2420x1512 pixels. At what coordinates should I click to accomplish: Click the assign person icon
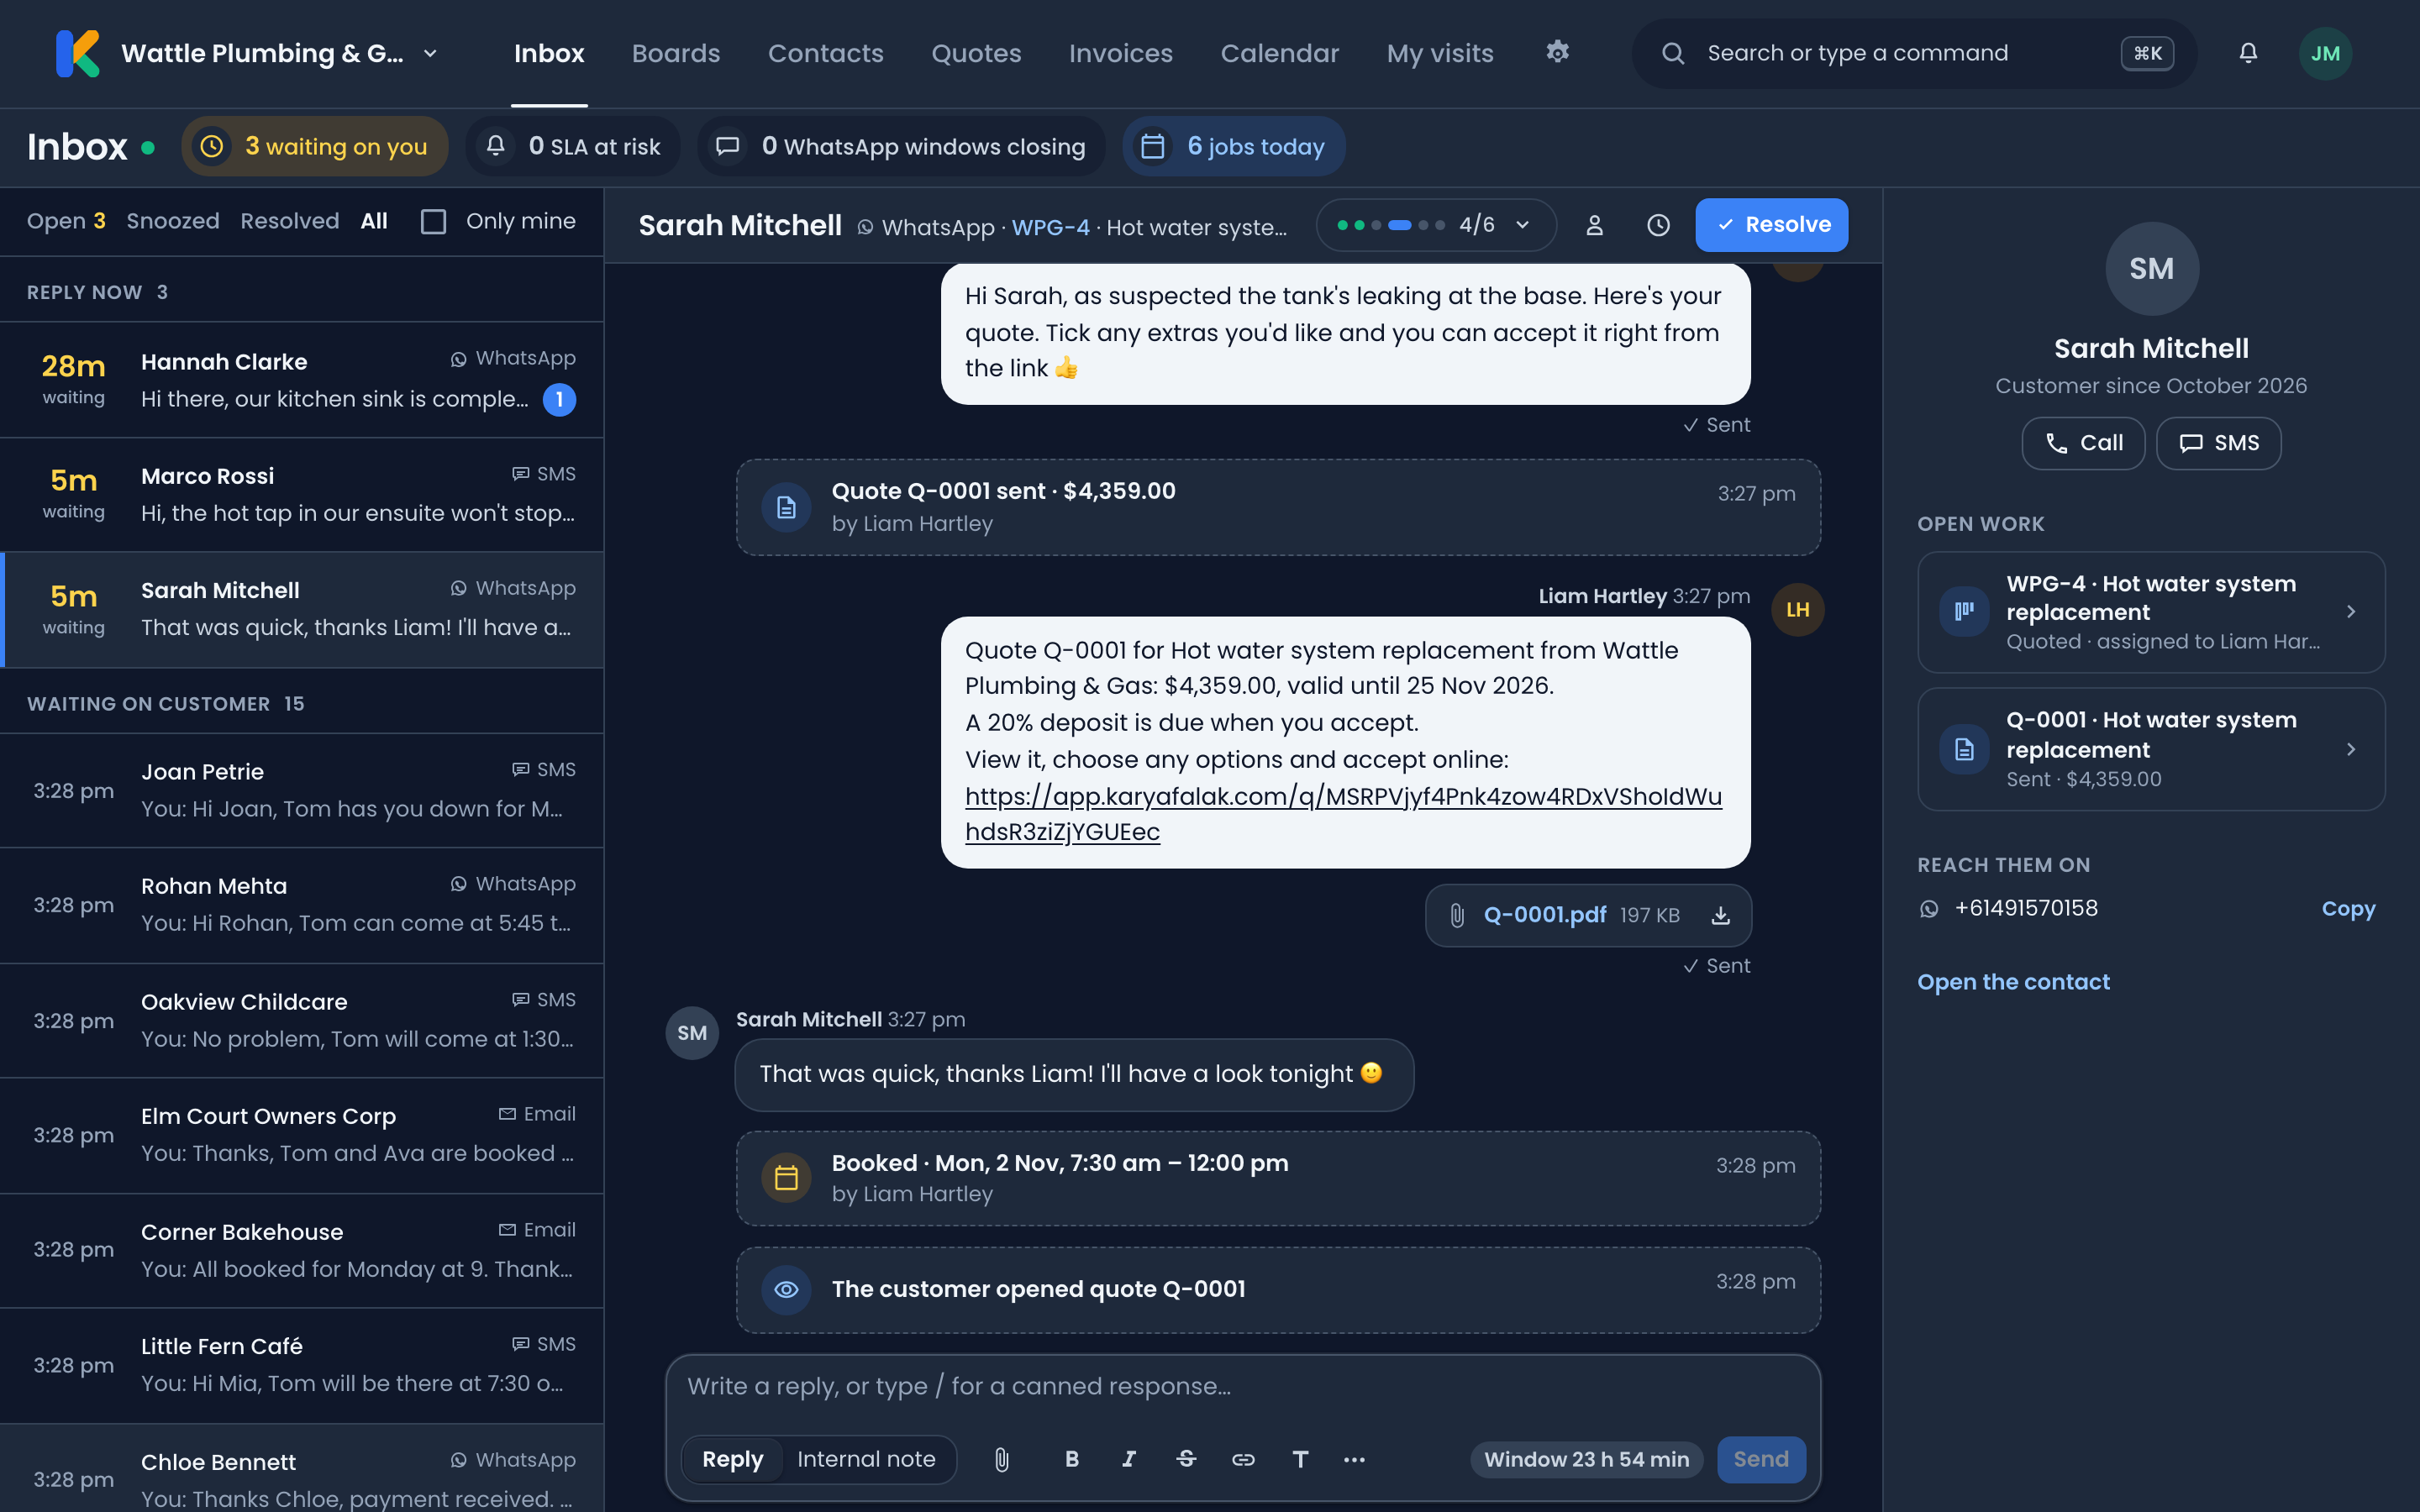[1595, 225]
